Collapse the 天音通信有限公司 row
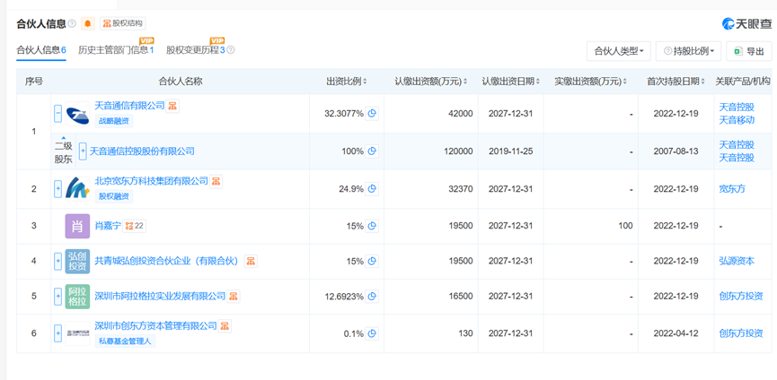This screenshot has height=380, width=777. coord(58,114)
